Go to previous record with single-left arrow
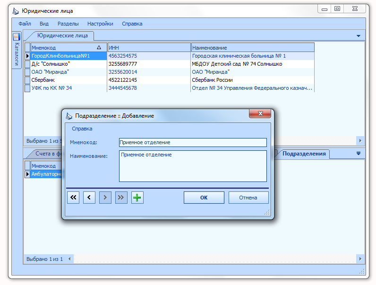This screenshot has height=285, width=376. (x=89, y=198)
